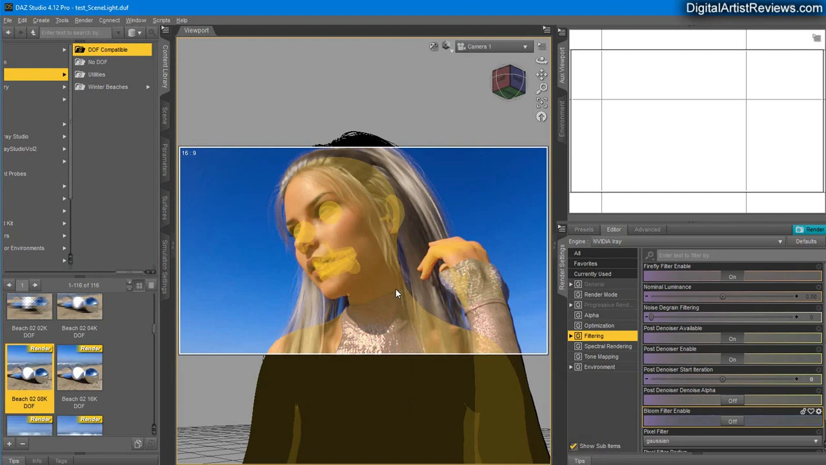
Task: Open the Scene side tab
Action: [165, 115]
